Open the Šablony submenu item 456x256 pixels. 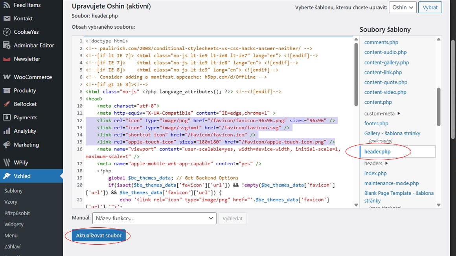tap(13, 191)
